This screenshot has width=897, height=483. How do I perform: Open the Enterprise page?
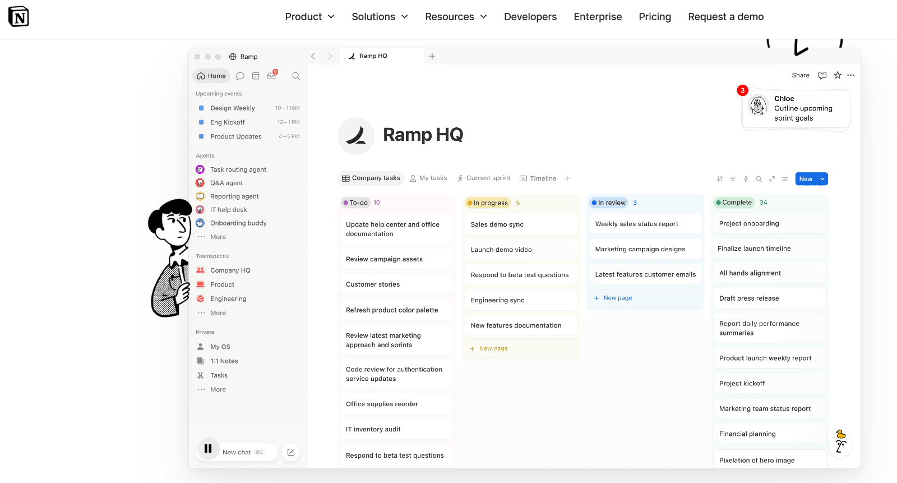[598, 17]
